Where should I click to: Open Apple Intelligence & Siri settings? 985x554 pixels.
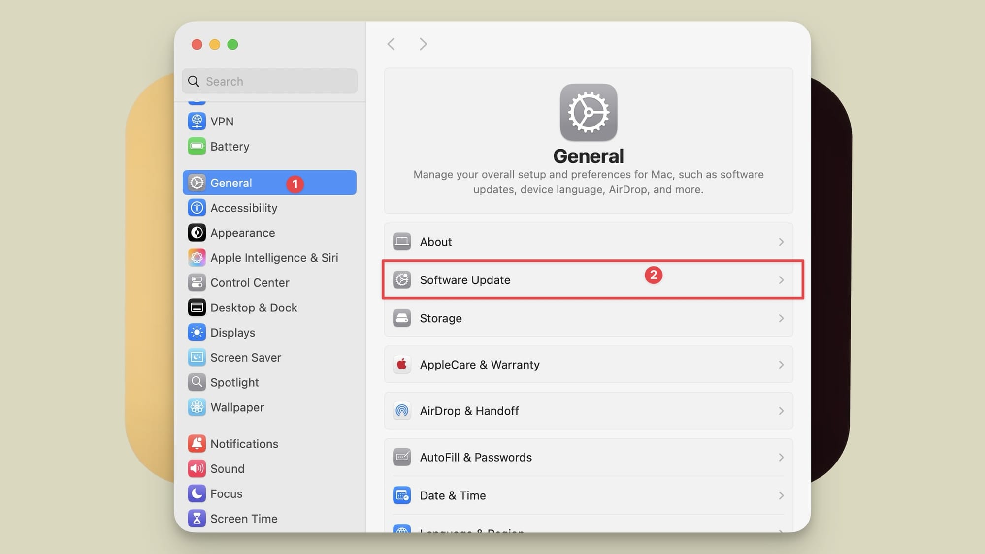(269, 257)
